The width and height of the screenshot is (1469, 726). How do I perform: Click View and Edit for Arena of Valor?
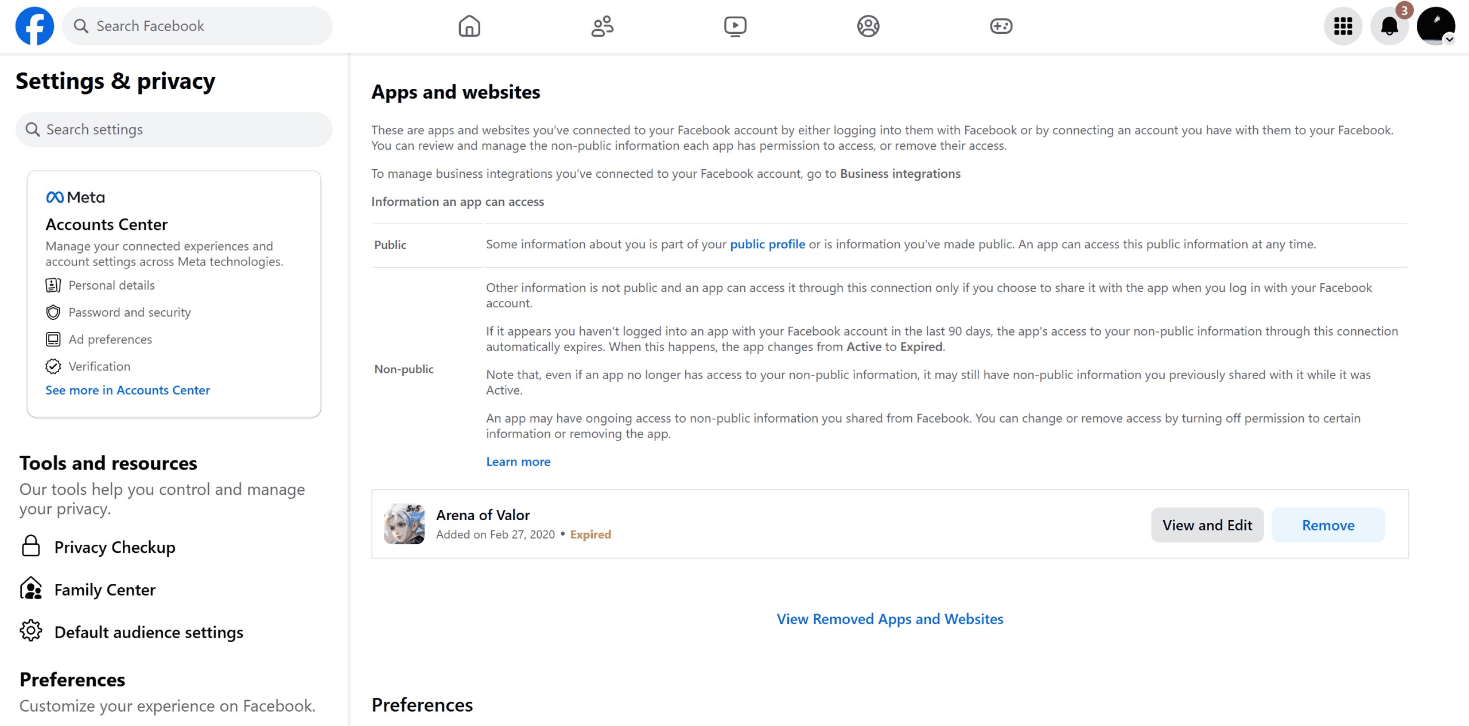pos(1207,525)
